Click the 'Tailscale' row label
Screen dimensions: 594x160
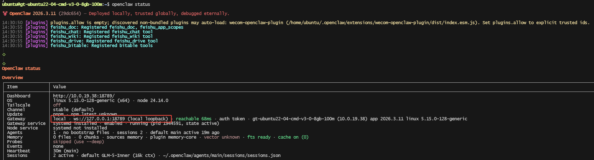pyautogui.click(x=19, y=105)
